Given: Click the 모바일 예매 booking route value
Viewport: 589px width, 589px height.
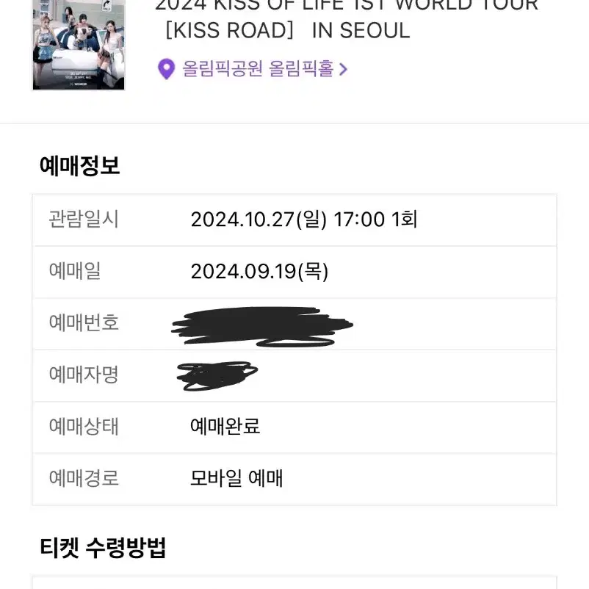Looking at the screenshot, I should pos(236,478).
